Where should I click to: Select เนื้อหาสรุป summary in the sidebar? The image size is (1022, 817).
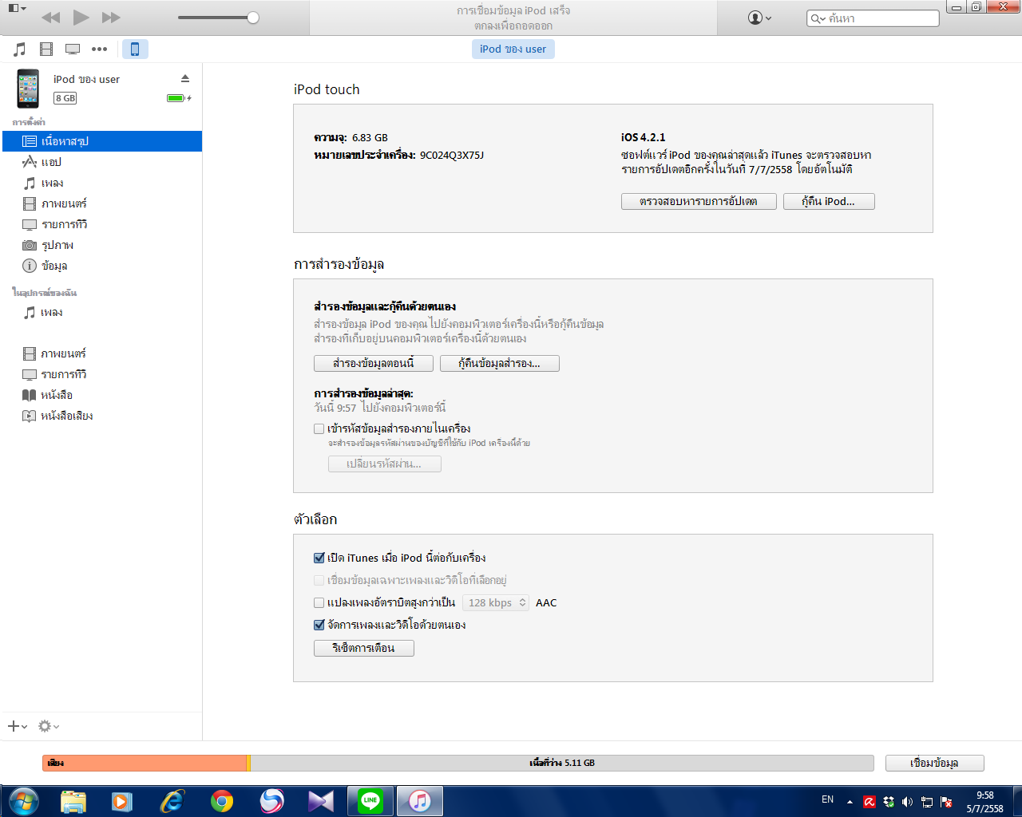(x=102, y=141)
